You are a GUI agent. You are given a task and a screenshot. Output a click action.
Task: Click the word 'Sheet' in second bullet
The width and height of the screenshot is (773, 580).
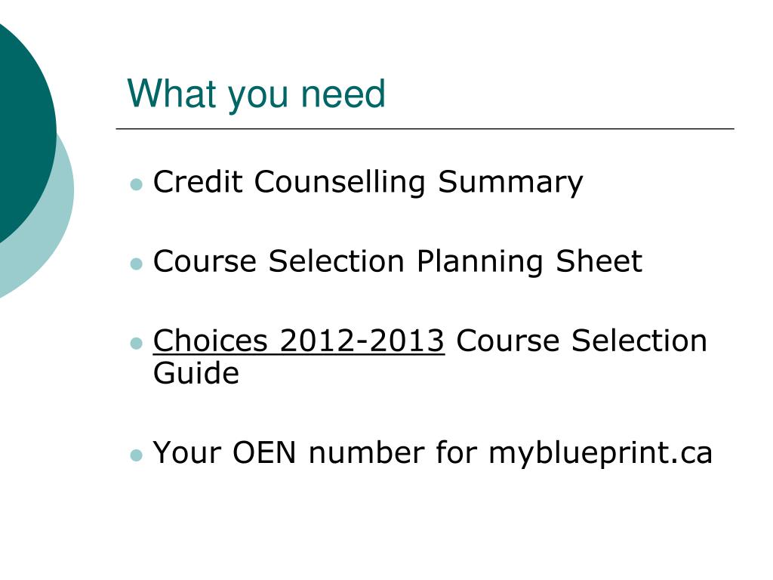pos(599,261)
